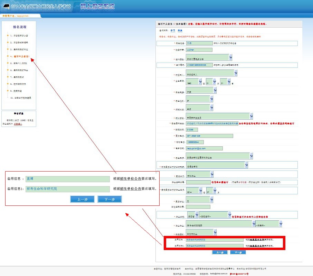Viewport: 313px width, 276px height.
Task: Open the birth day dropdown
Action: pyautogui.click(x=228, y=82)
